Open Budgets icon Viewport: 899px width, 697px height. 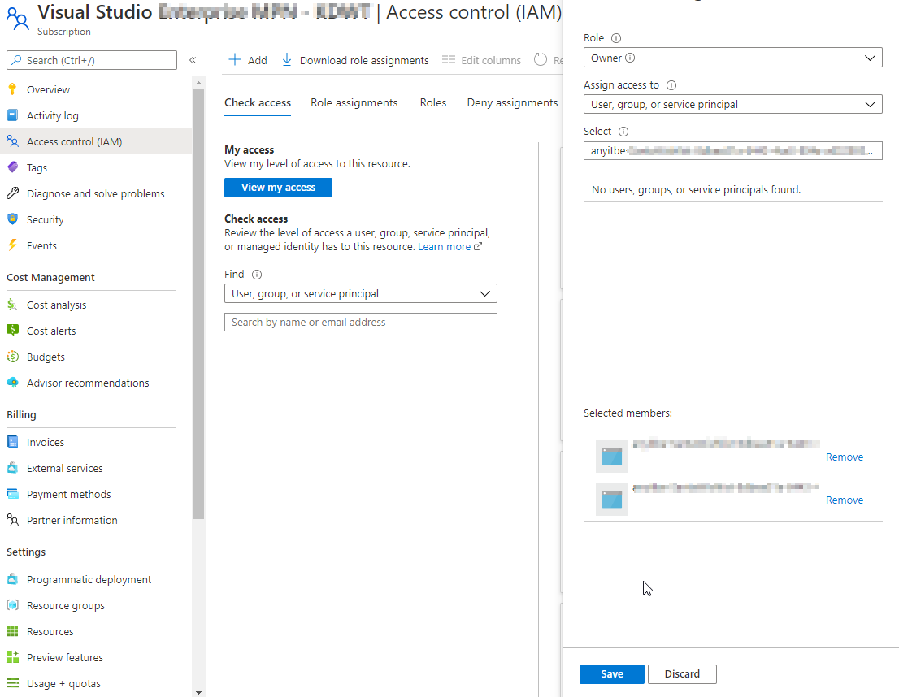pos(13,357)
